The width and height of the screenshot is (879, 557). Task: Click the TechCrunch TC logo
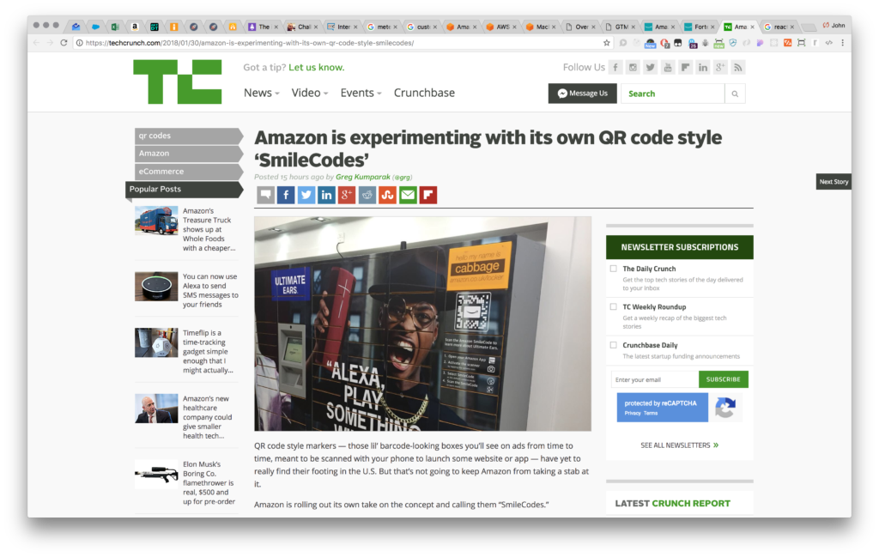tap(177, 82)
